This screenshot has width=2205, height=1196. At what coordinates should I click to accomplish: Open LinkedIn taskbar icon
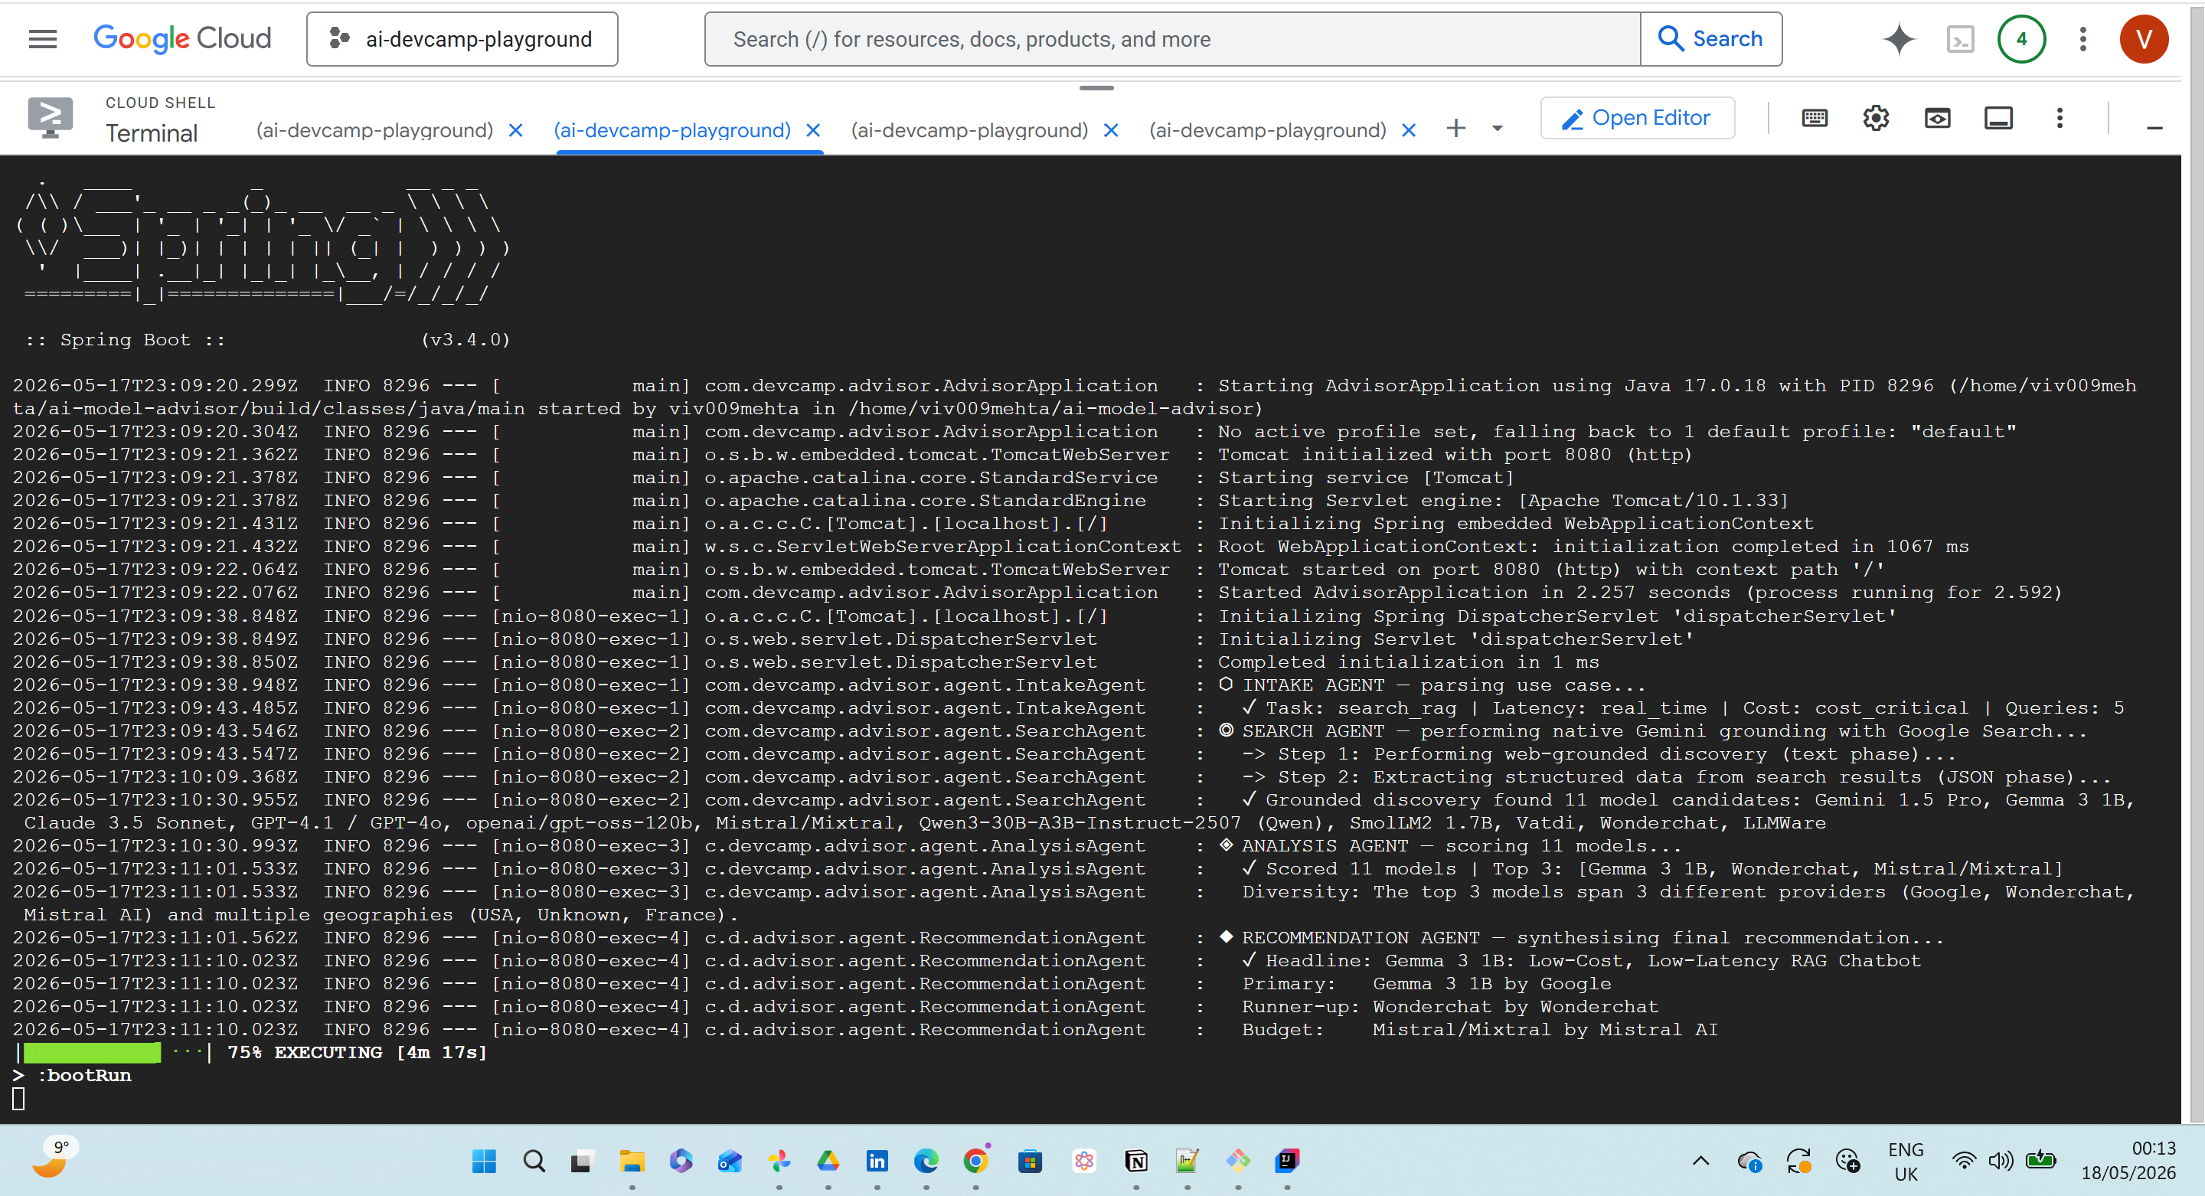[x=877, y=1161]
